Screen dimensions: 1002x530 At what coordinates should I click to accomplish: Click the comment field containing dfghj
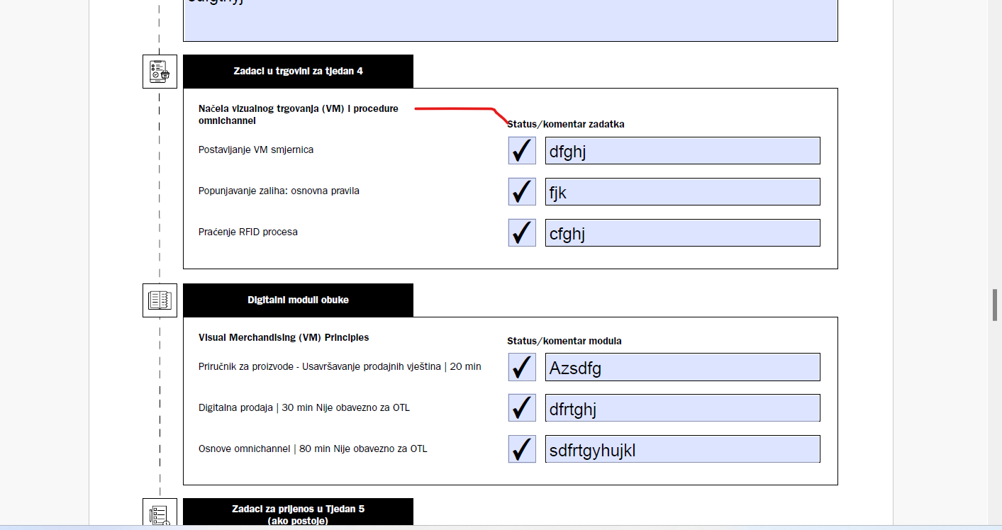click(683, 150)
